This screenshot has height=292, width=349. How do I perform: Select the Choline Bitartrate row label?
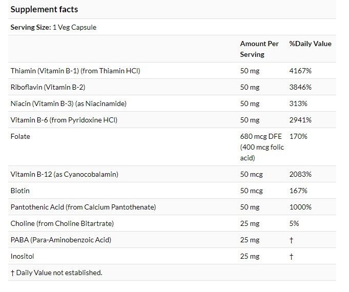[62, 223]
